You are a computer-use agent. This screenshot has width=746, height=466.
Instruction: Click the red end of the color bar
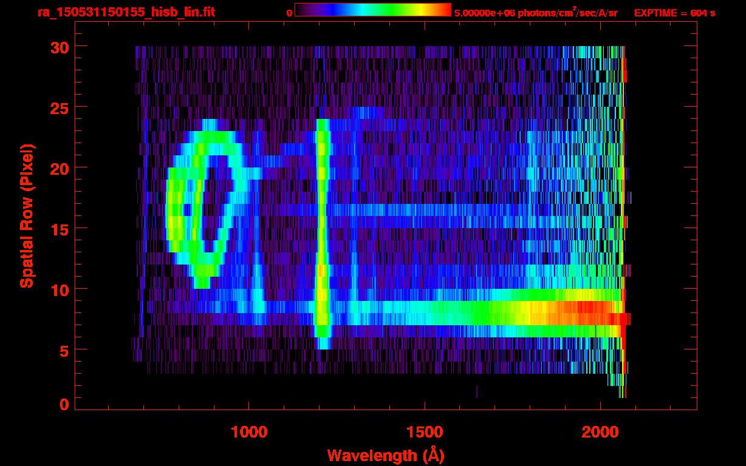coord(443,10)
